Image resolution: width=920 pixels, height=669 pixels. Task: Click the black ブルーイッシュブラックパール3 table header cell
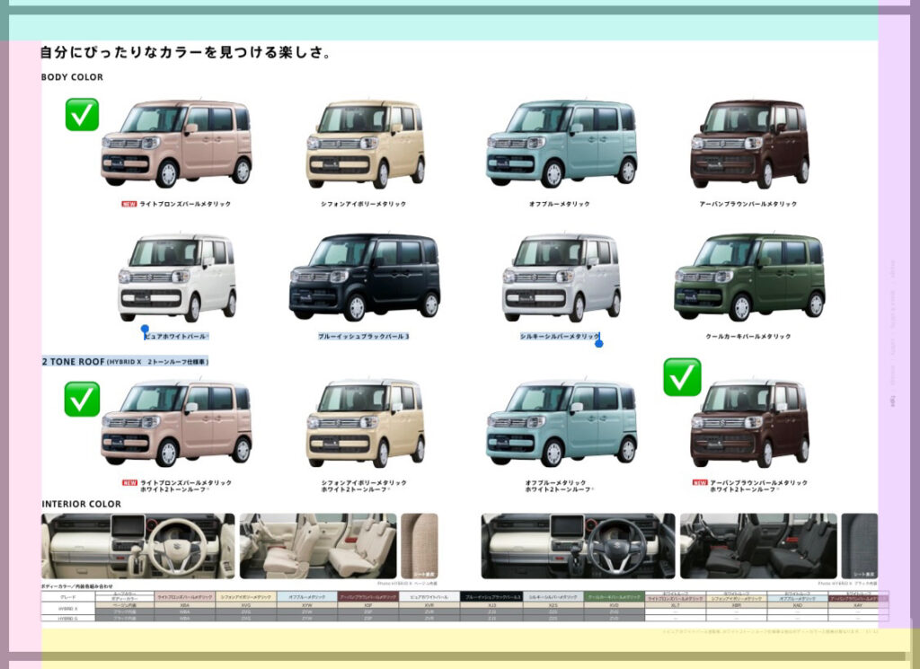(491, 597)
